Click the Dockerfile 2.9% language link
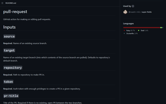Image resolution: width=166 pixels, height=104 pixels. 132,34
